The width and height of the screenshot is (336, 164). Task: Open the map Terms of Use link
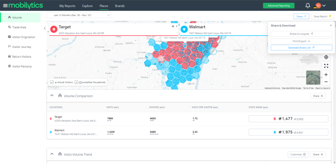(308, 88)
